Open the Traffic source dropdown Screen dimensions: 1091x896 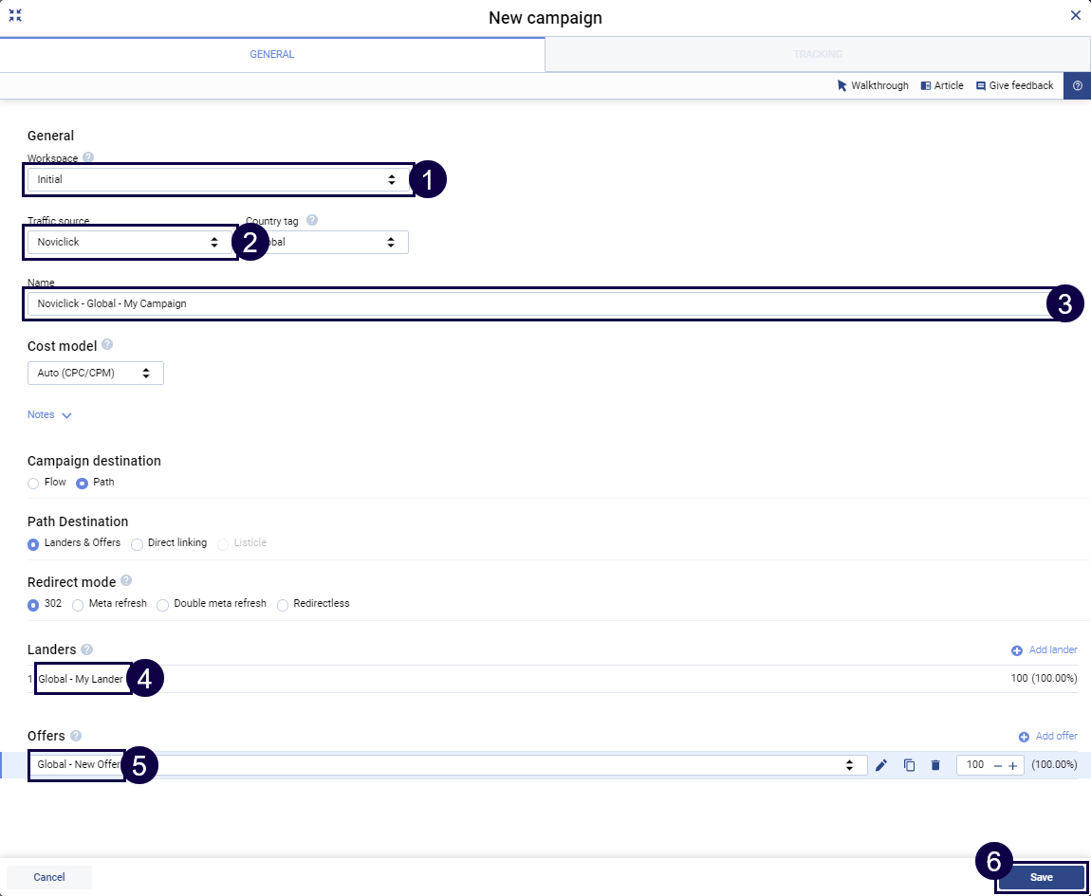click(128, 242)
